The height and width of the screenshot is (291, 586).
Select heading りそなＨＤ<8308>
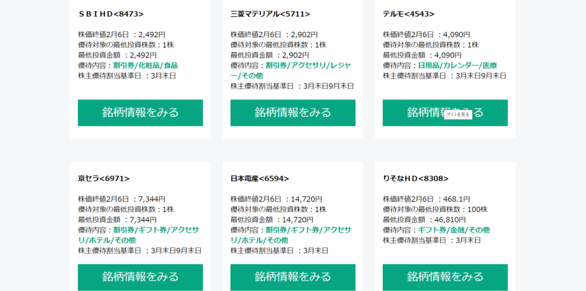(x=415, y=178)
